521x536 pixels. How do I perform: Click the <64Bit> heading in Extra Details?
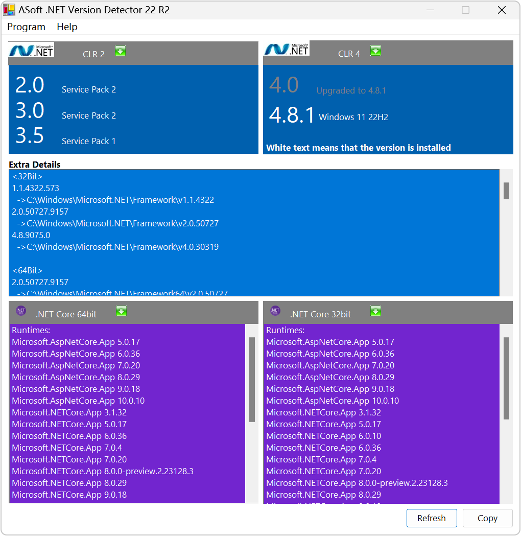pos(28,270)
